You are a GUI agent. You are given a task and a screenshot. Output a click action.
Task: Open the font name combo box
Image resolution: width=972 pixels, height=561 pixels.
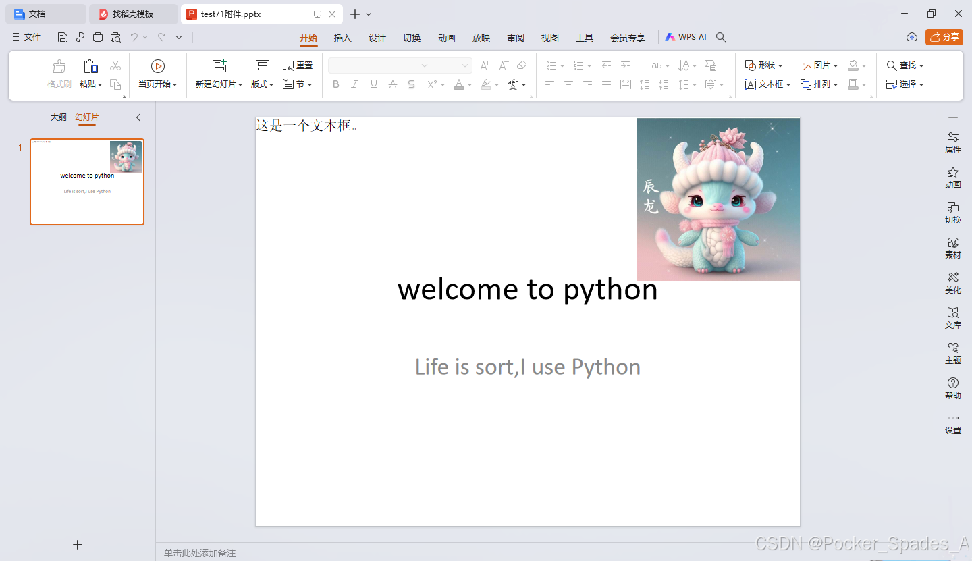click(x=379, y=65)
